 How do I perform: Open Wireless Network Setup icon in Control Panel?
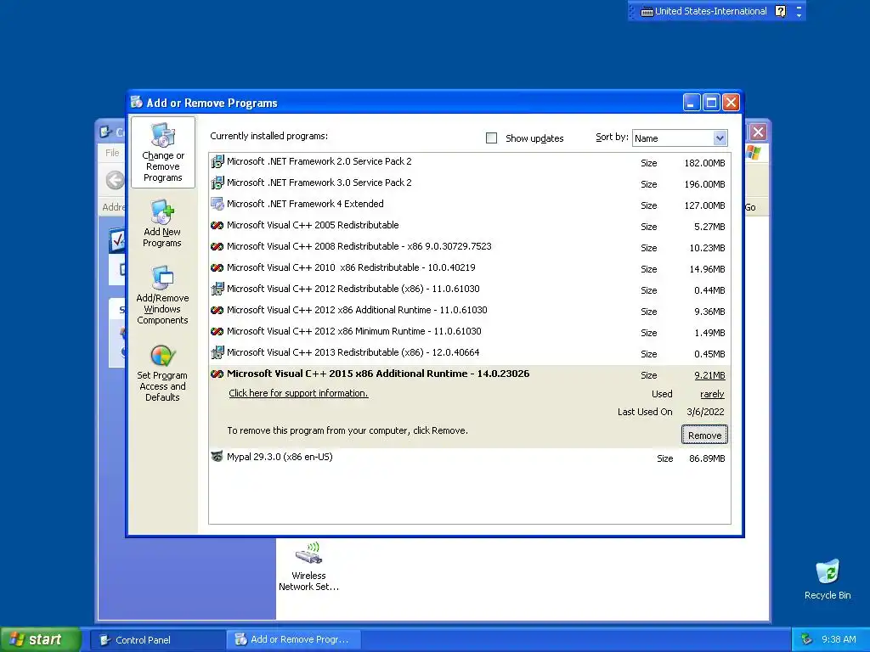pos(308,566)
